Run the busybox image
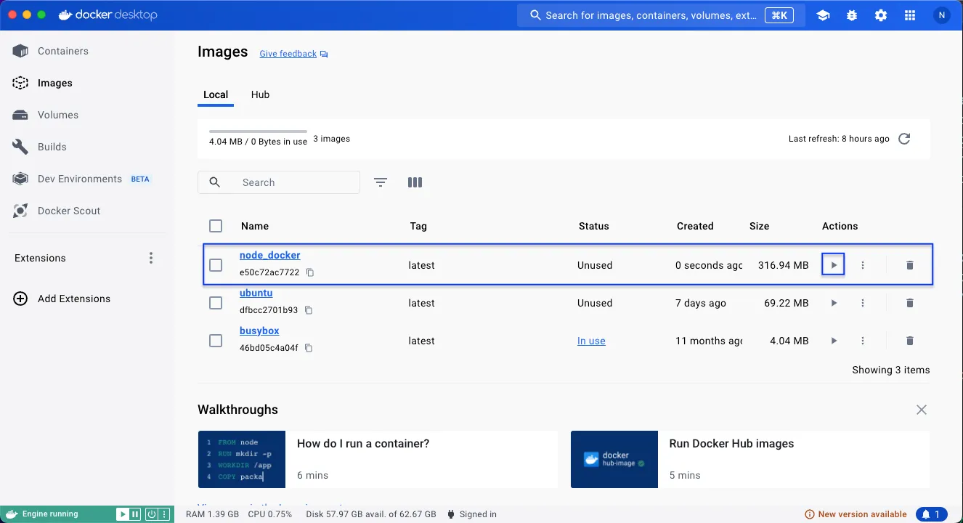Viewport: 963px width, 523px height. (834, 341)
